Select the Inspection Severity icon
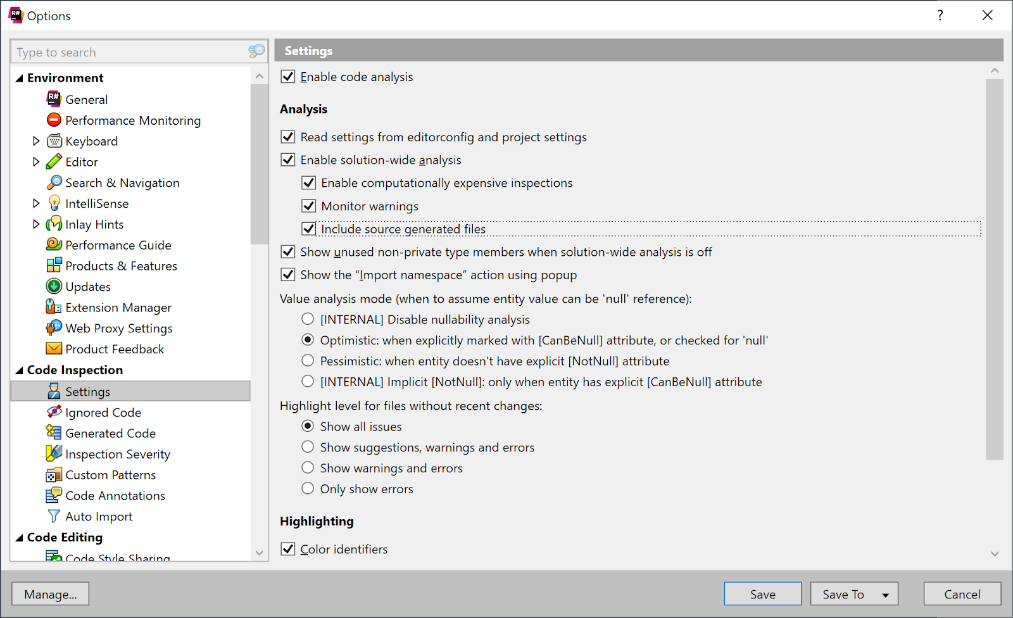 [x=54, y=453]
